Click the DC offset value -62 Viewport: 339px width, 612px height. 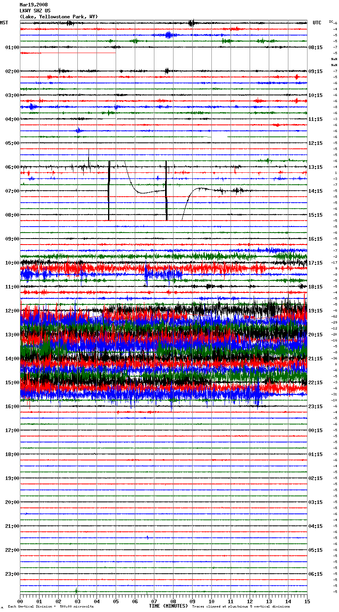(x=334, y=316)
